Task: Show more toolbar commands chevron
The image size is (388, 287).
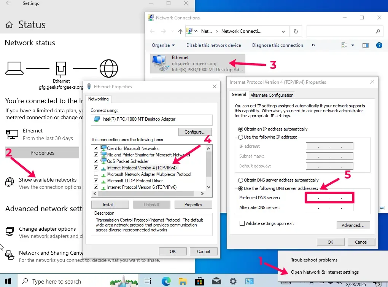Action: pyautogui.click(x=313, y=45)
